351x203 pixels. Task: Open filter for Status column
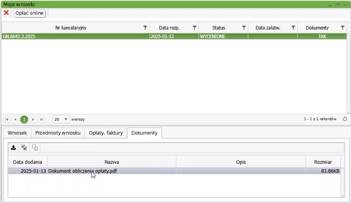click(x=244, y=28)
